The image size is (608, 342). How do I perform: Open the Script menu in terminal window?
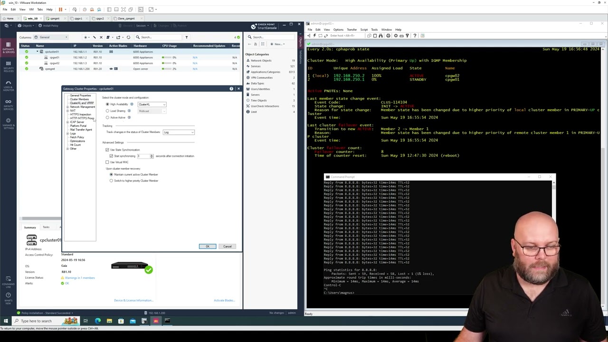[364, 29]
